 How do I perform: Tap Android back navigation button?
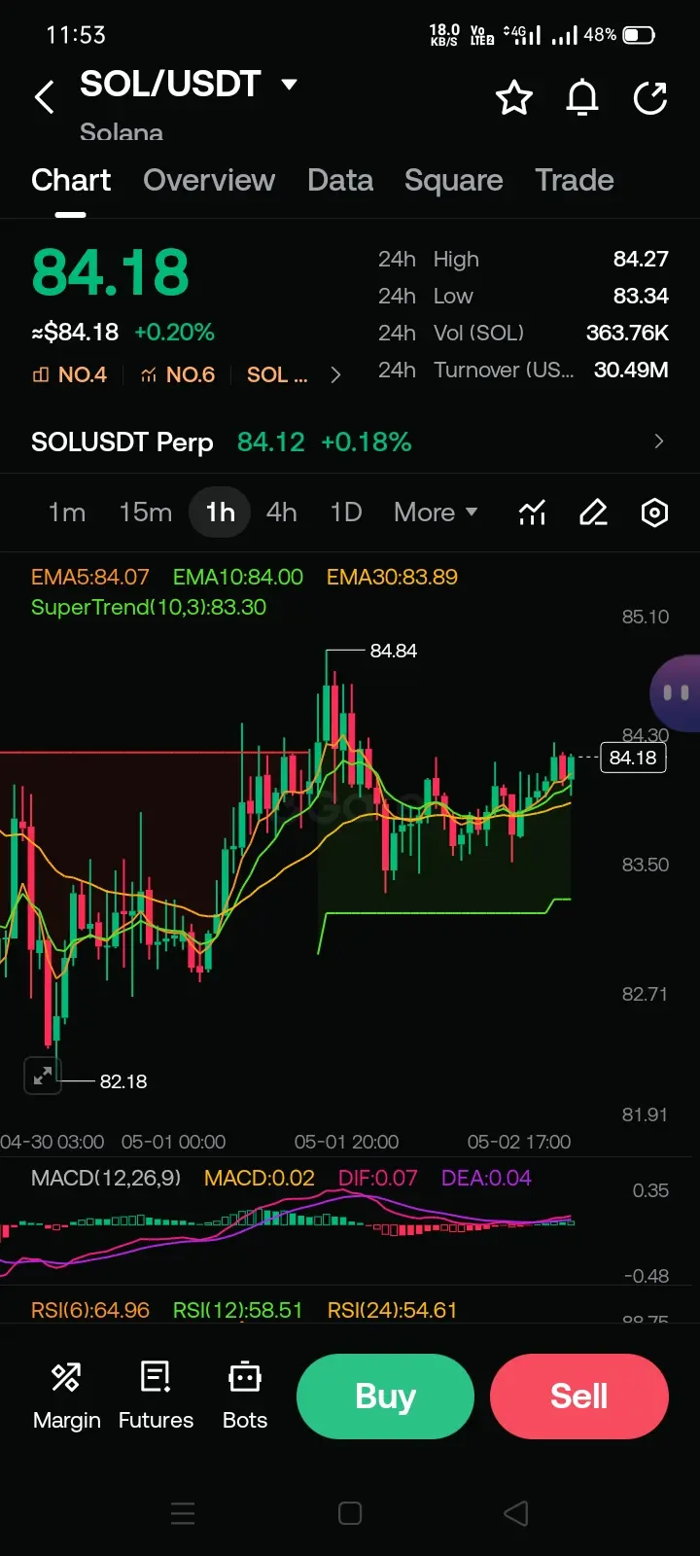(x=516, y=1513)
